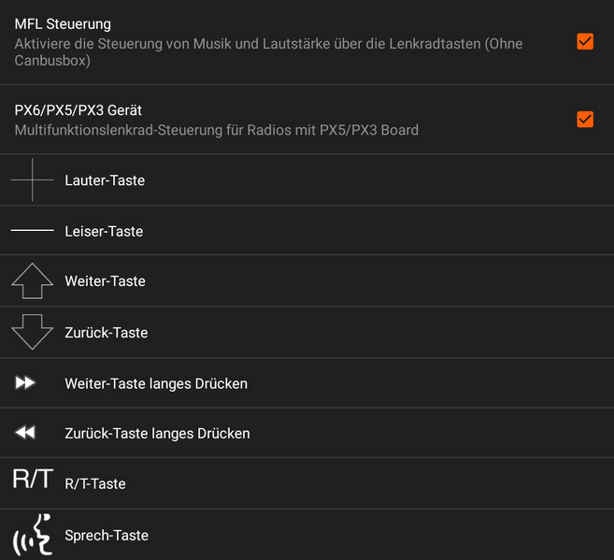The width and height of the screenshot is (614, 560).
Task: Open the Lauter-Taste setting
Action: point(105,180)
